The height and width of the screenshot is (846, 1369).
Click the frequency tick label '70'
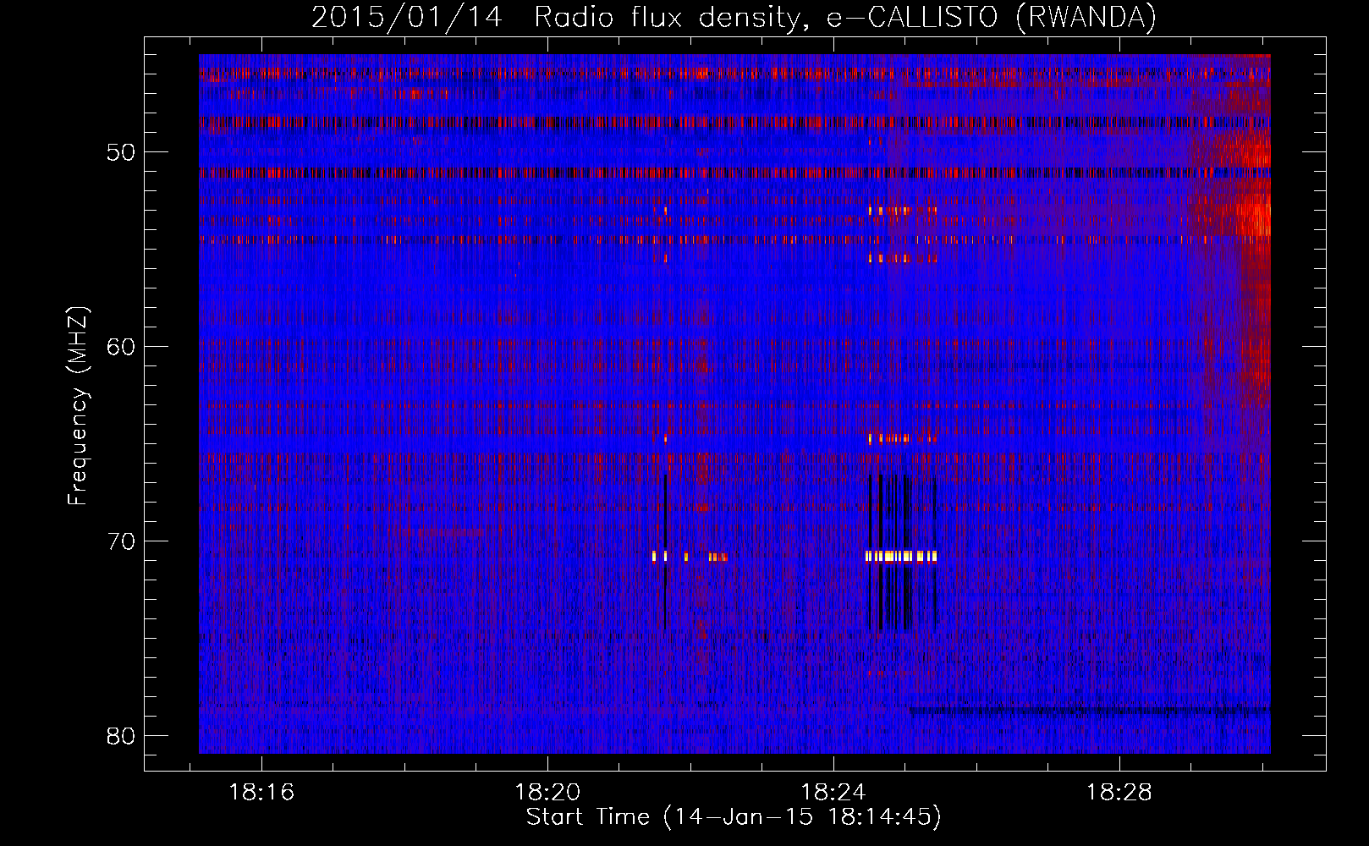(x=121, y=541)
